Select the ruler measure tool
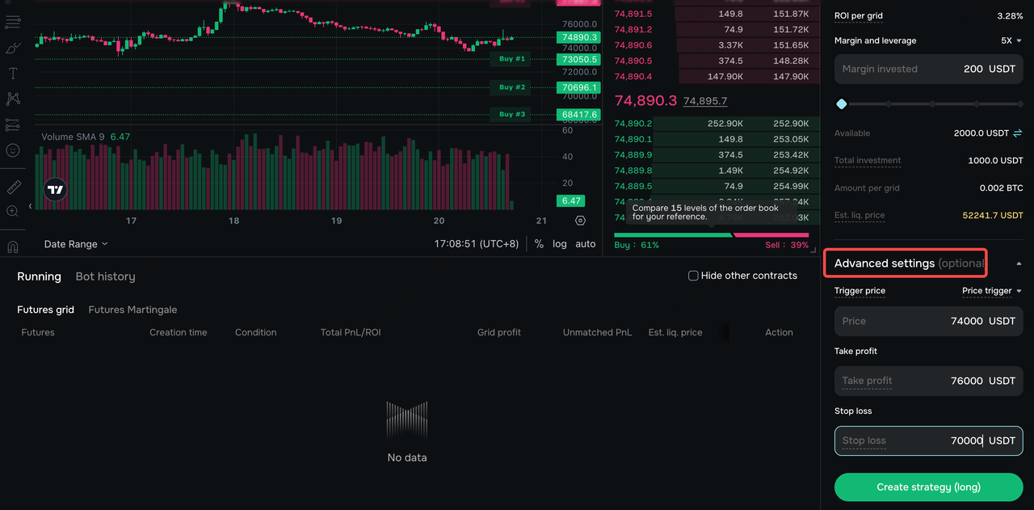 click(13, 188)
